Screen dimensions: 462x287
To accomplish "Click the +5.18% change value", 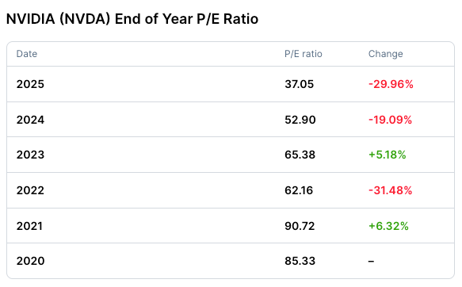I will click(x=388, y=155).
